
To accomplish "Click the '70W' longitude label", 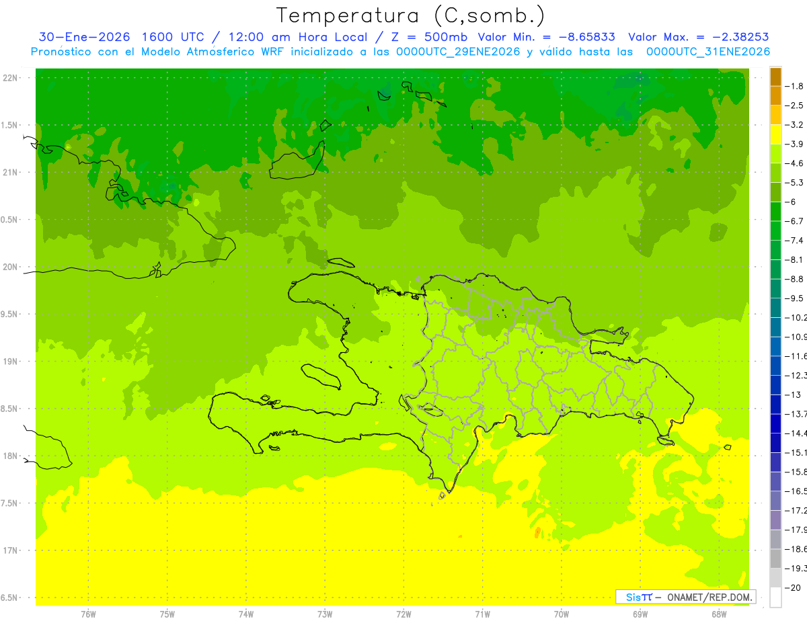I will coord(562,614).
